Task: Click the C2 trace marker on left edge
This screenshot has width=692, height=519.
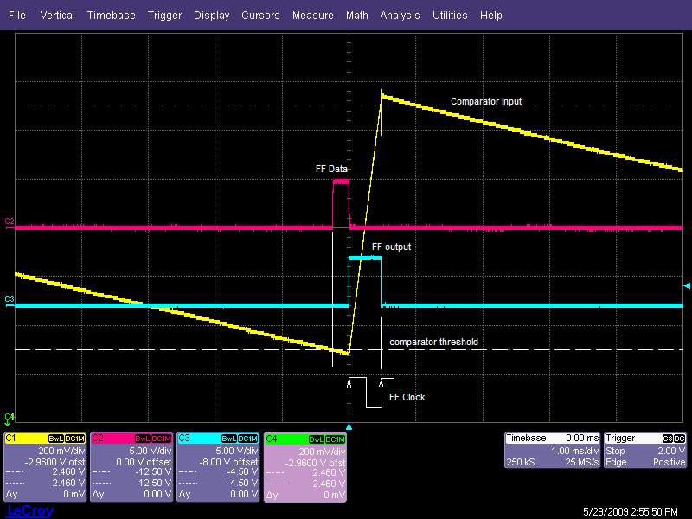Action: coord(9,222)
